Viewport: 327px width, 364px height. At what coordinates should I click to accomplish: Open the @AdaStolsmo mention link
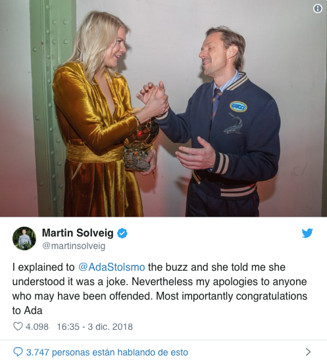pos(112,267)
